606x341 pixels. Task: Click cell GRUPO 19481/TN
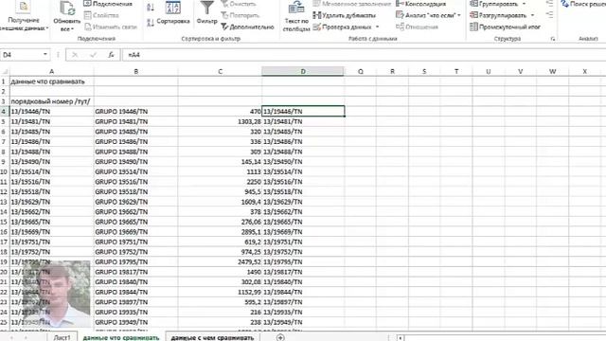point(135,121)
